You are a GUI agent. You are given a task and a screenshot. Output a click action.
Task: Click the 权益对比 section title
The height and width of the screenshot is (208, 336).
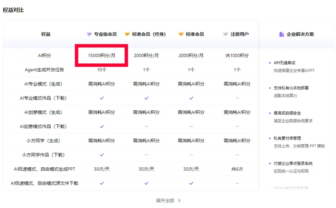coord(13,10)
